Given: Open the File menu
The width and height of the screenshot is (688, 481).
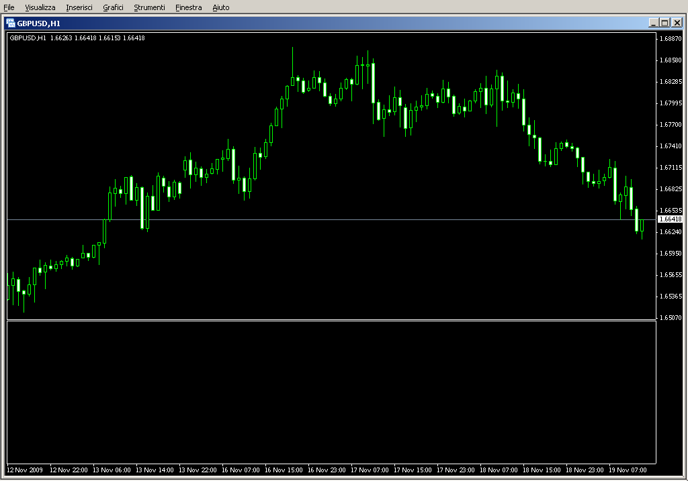Looking at the screenshot, I should pyautogui.click(x=9, y=7).
